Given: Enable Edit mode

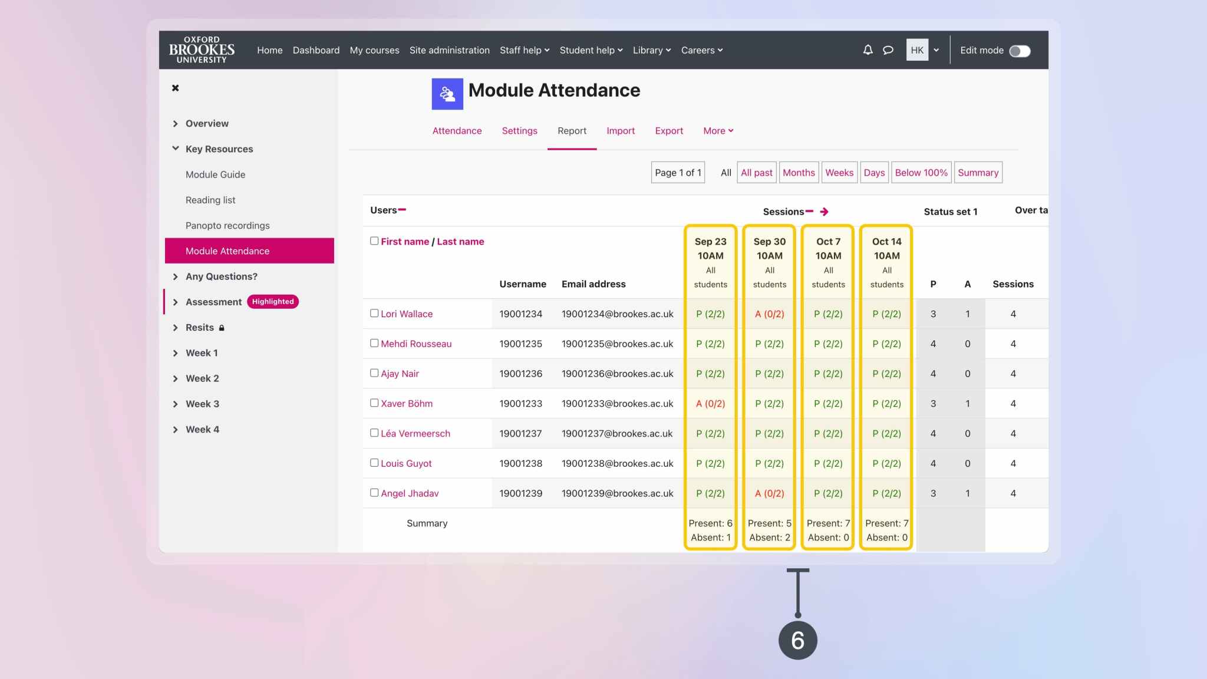Looking at the screenshot, I should pyautogui.click(x=1020, y=51).
